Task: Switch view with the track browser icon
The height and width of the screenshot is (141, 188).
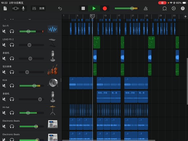Action: (16, 8)
